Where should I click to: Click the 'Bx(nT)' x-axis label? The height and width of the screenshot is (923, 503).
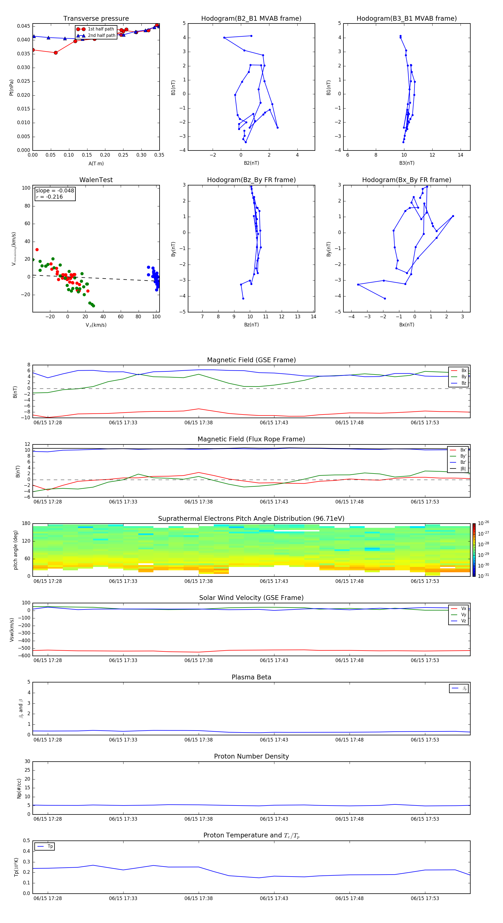click(407, 325)
